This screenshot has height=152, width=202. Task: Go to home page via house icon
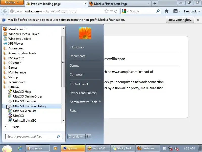[x=166, y=11]
